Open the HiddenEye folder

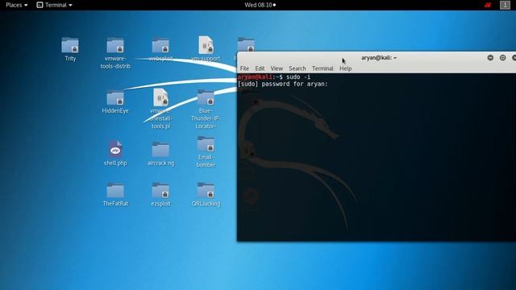(115, 98)
